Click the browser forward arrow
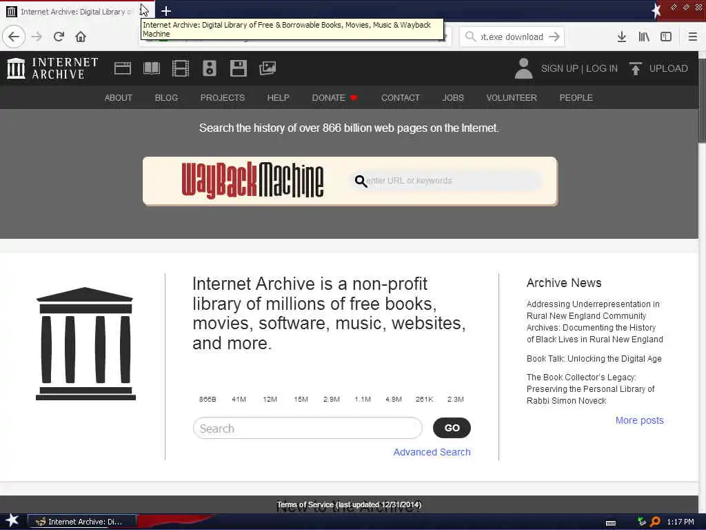 pos(37,37)
